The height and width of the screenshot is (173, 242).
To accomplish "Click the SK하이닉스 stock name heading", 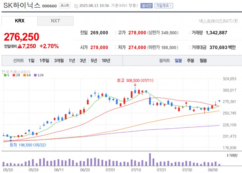I will [x=22, y=5].
